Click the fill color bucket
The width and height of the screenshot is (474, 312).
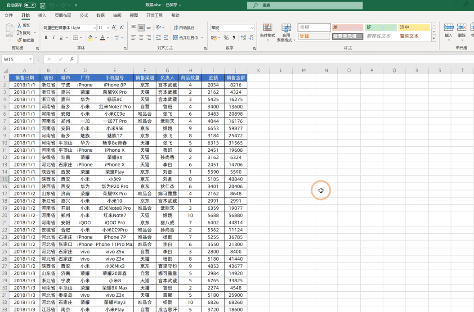click(x=90, y=37)
